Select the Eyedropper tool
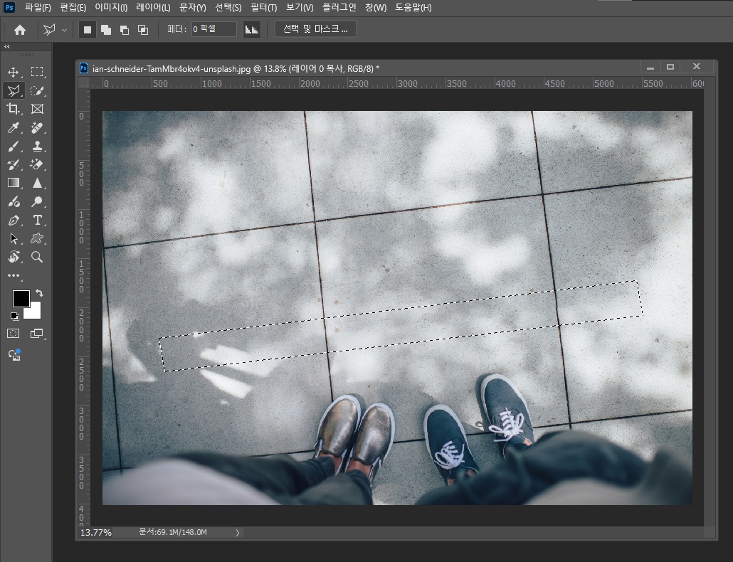733x562 pixels. coord(13,127)
